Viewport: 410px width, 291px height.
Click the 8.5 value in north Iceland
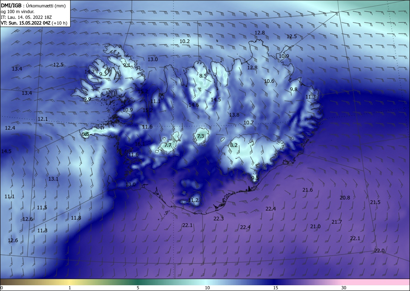[203, 76]
